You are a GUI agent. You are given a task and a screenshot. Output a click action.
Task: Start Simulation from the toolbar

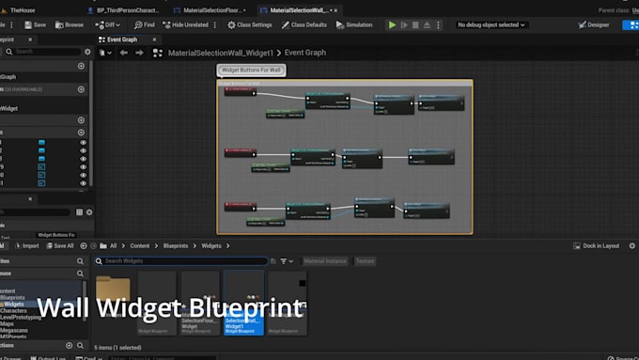[x=354, y=24]
